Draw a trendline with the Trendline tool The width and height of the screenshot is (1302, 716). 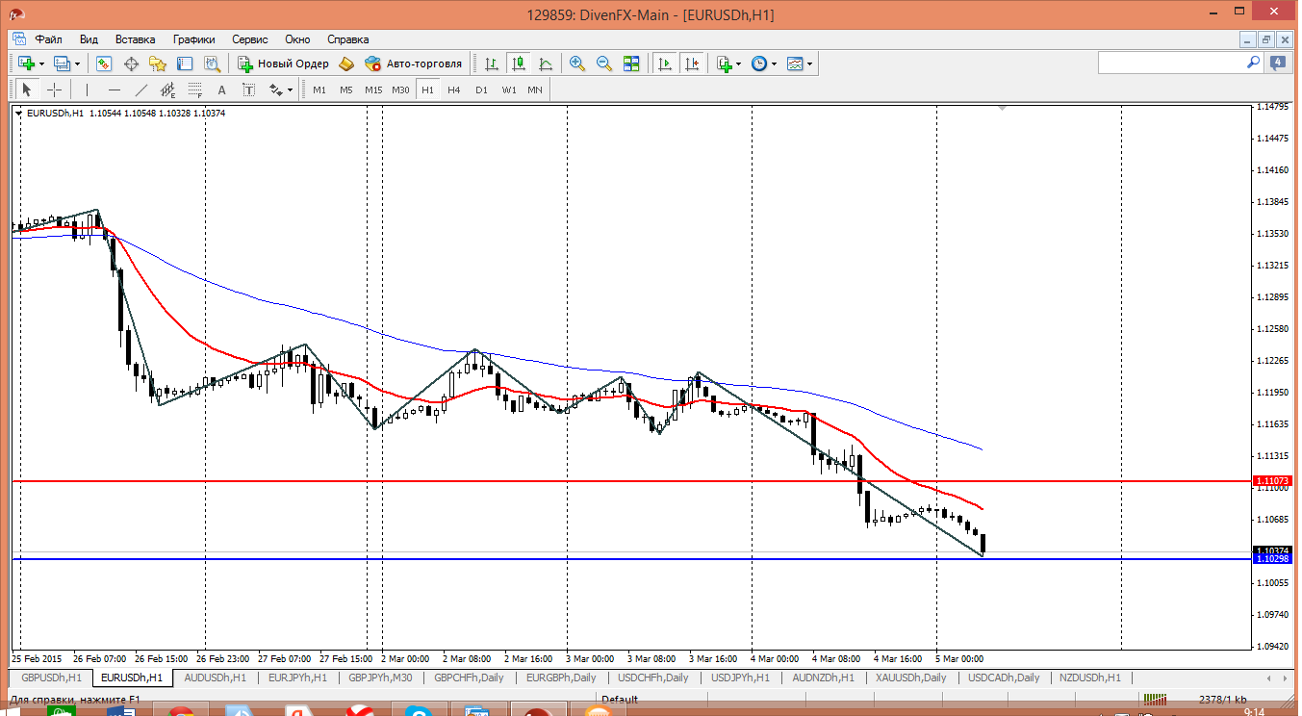pyautogui.click(x=141, y=89)
